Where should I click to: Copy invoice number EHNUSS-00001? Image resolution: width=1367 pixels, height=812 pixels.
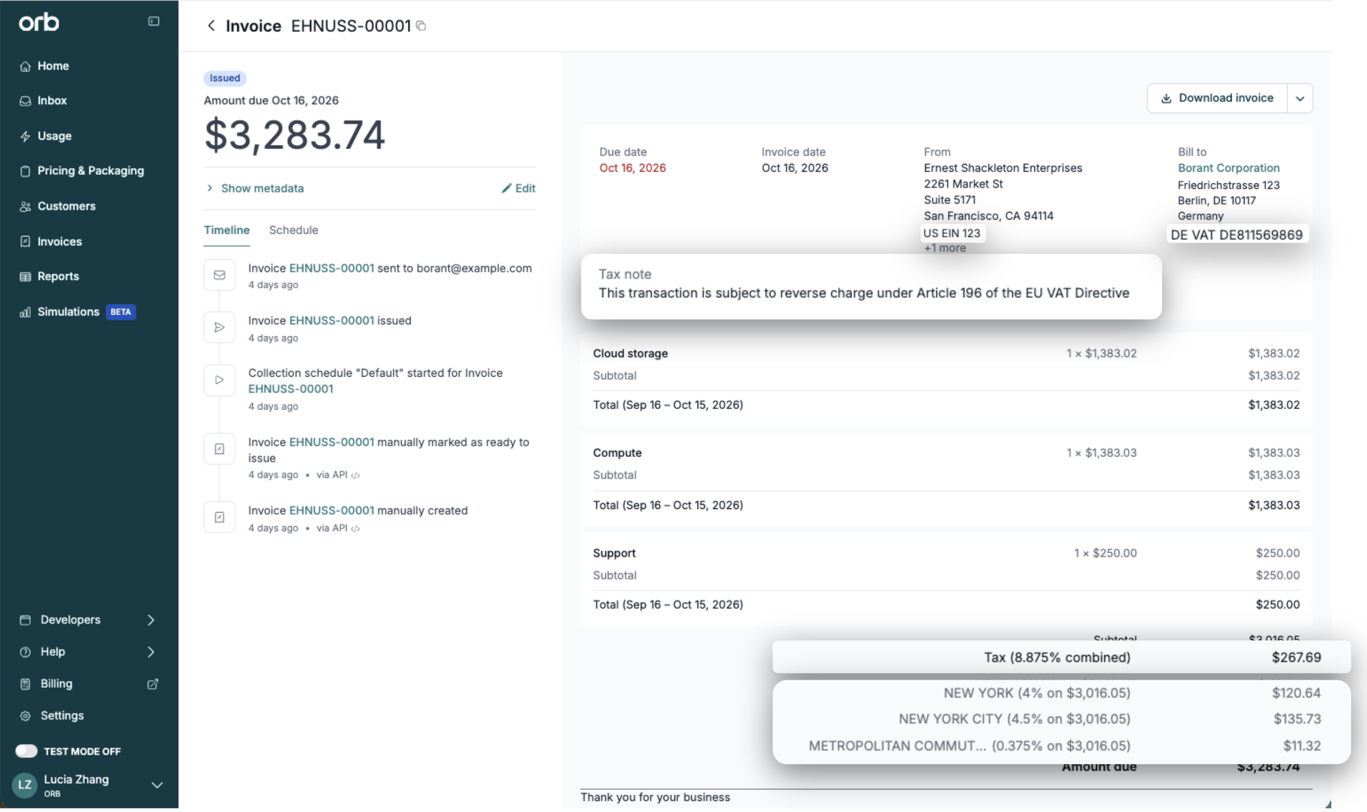(x=421, y=26)
